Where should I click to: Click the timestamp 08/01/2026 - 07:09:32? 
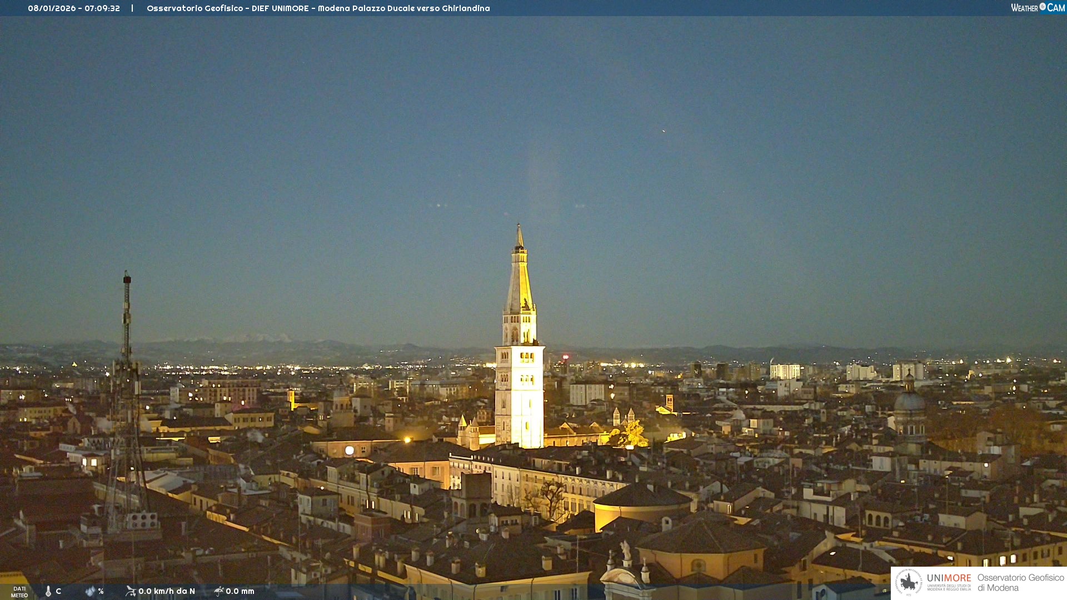74,8
